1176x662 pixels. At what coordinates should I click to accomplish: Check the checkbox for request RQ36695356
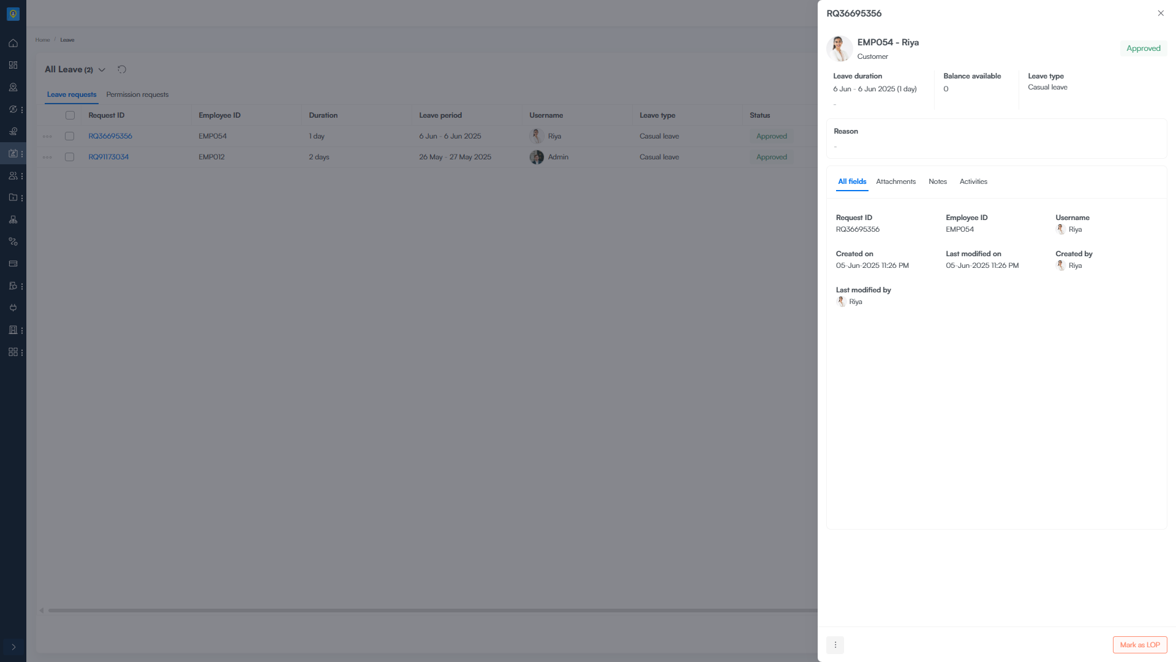pos(70,136)
